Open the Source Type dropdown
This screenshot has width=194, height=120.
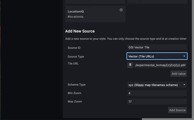(x=157, y=56)
